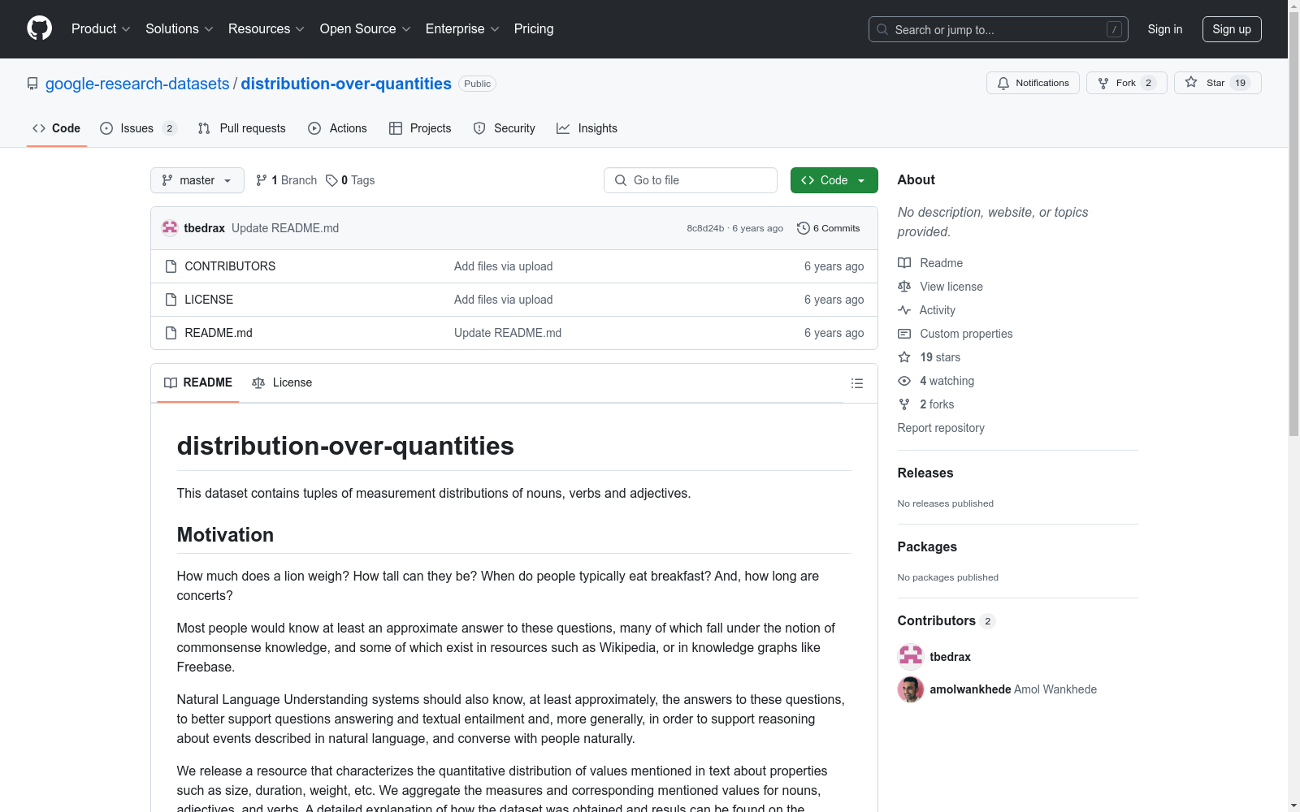Expand the Product menu
The image size is (1300, 812).
coord(101,28)
